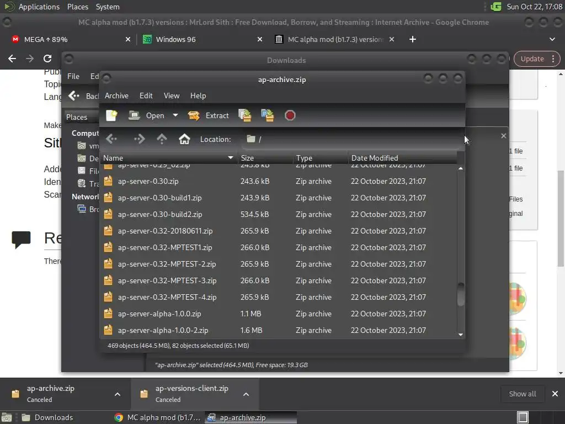Screen dimensions: 565x424
Task: Click the zip icon of ap-server-0.30.zip
Action: click(108, 181)
